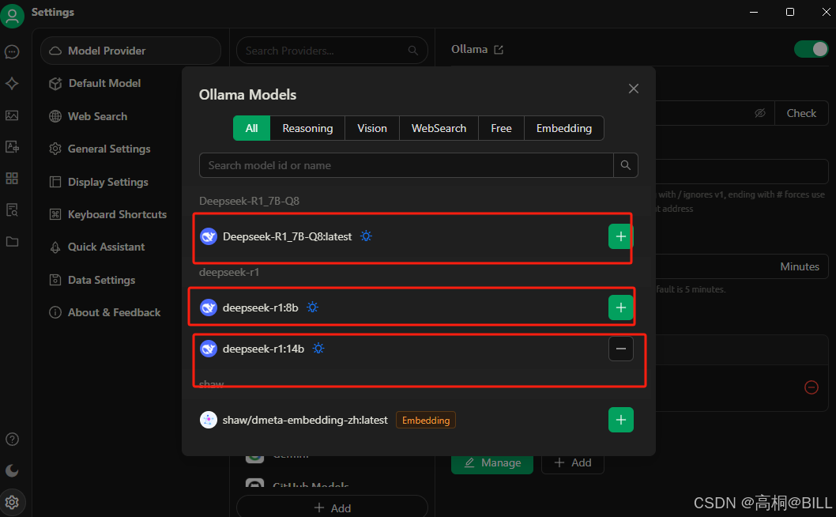Toggle API key visibility eye icon
Image resolution: width=836 pixels, height=517 pixels.
coord(760,113)
